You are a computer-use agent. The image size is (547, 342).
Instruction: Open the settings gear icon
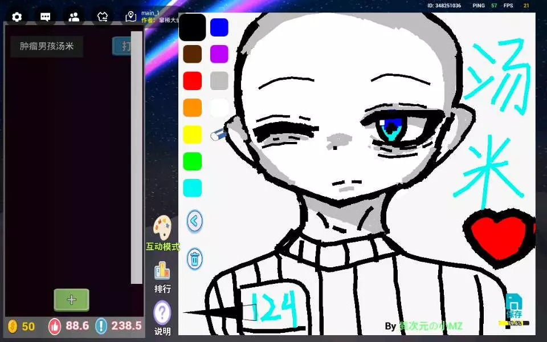[x=17, y=17]
